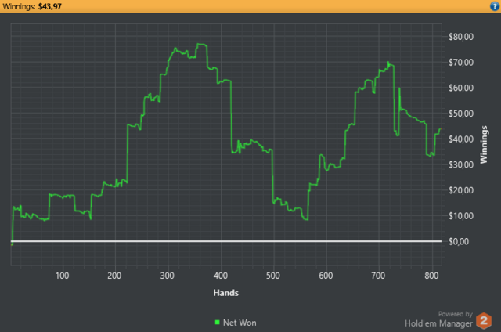Image resolution: width=501 pixels, height=332 pixels.
Task: Click the green Net Won legend swatch
Action: pyautogui.click(x=218, y=323)
